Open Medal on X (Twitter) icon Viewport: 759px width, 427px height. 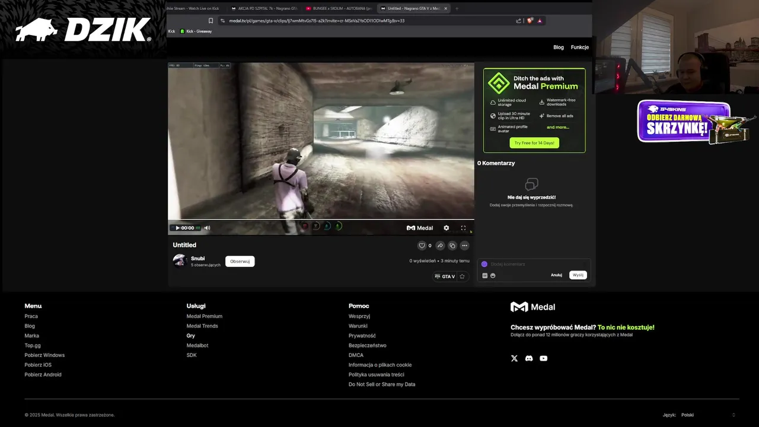point(514,358)
